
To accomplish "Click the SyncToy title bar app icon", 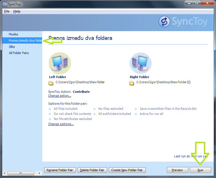I will [5, 4].
